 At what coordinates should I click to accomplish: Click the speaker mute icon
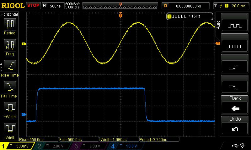[243, 146]
